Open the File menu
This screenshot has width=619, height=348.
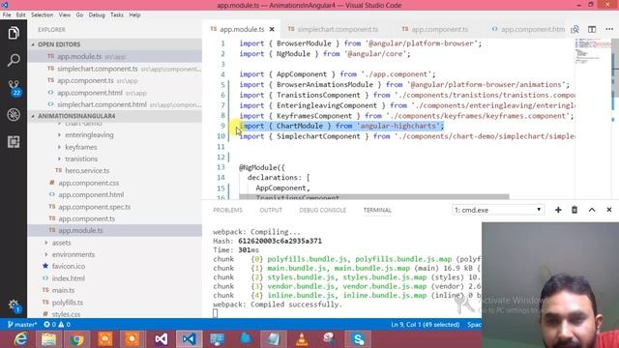(7, 15)
